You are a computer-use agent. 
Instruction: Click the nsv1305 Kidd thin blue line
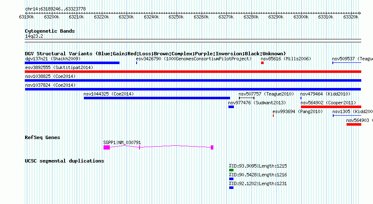click(347, 116)
